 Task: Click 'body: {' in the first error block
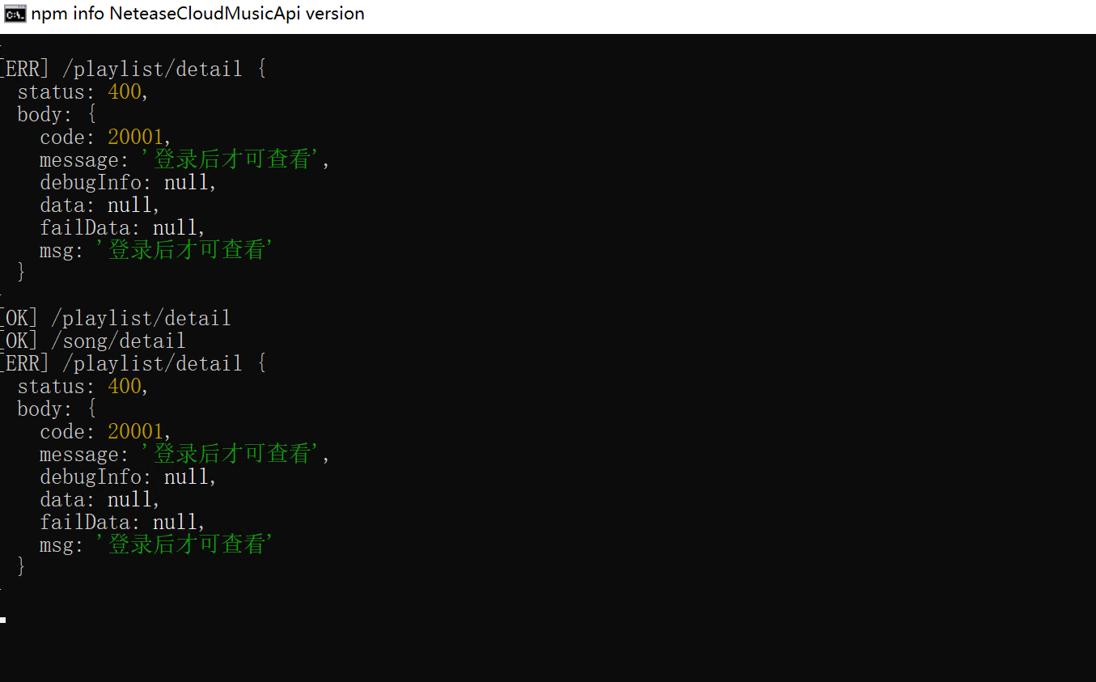[57, 114]
